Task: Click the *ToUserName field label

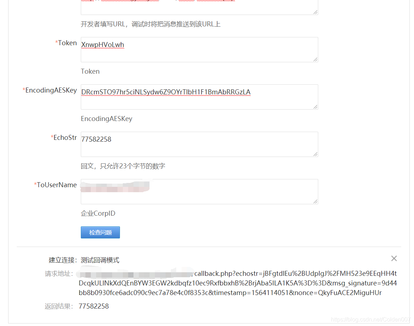Action: click(x=56, y=185)
